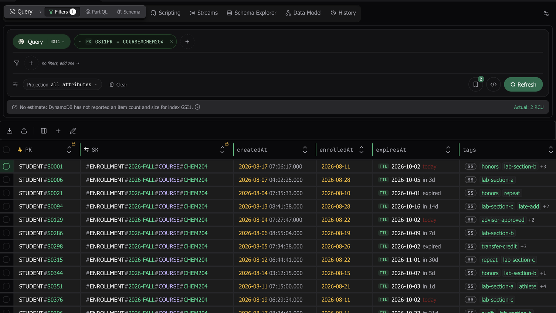This screenshot has height=313, width=556.
Task: Open the History tab
Action: tap(343, 13)
